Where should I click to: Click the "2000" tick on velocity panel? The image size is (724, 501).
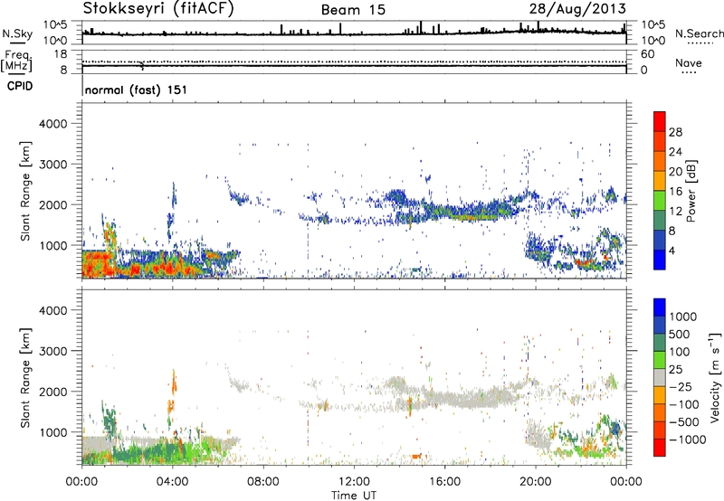[x=53, y=392]
